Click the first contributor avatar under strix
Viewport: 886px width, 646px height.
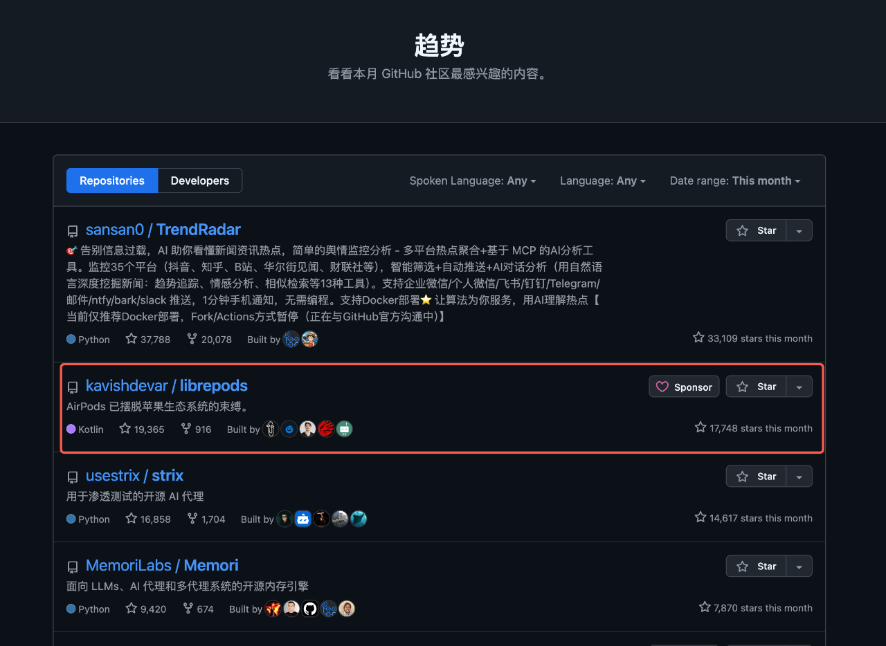284,519
